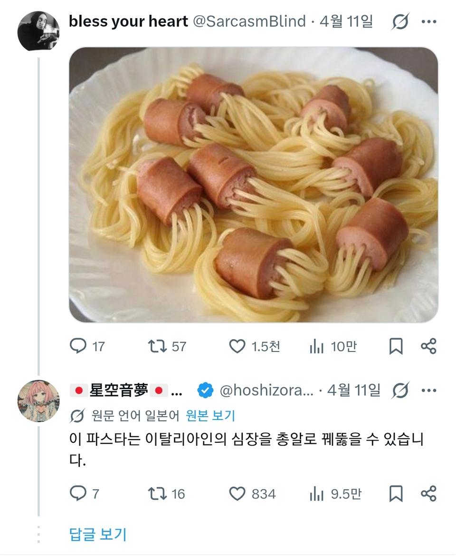
Task: Open more options for SarcasmBlind tweet
Action: pos(428,22)
